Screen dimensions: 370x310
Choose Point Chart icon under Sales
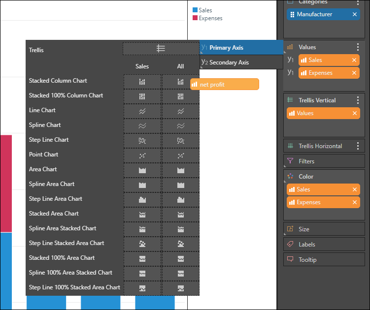142,155
